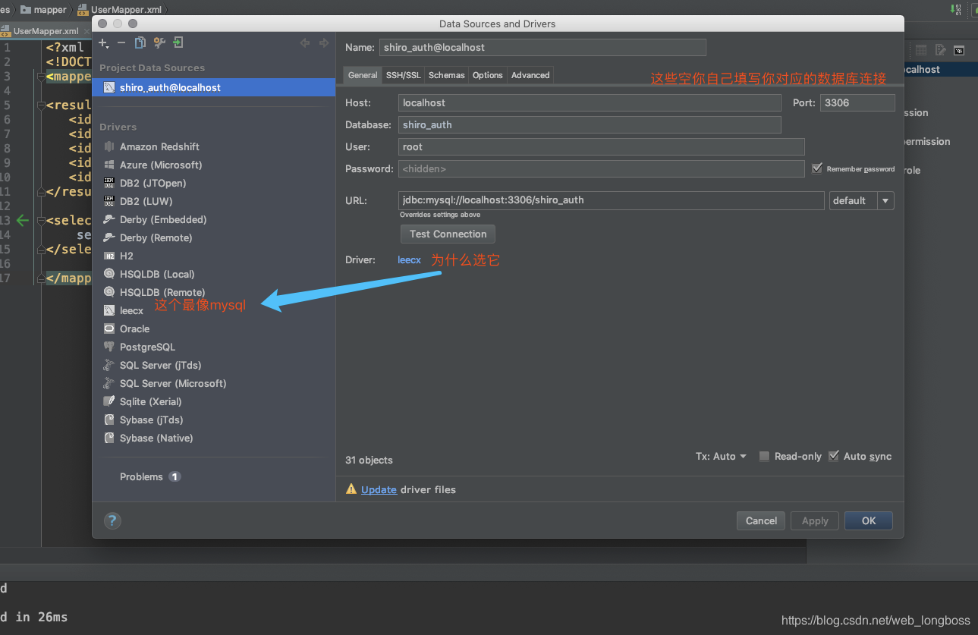
Task: Click the import data source icon
Action: (x=178, y=43)
